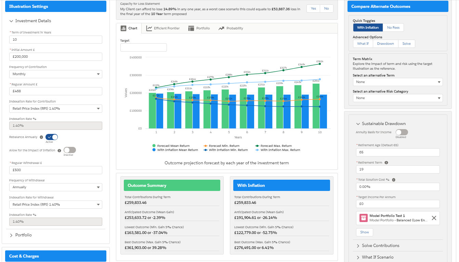This screenshot has height=262, width=459.
Task: Click the year 1 blue inflation mean bar
Action: [160, 112]
